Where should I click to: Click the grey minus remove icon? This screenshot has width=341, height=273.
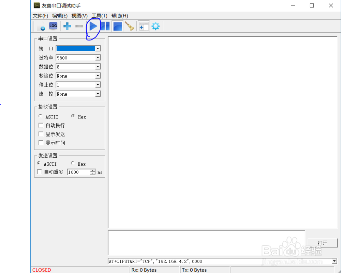[79, 26]
